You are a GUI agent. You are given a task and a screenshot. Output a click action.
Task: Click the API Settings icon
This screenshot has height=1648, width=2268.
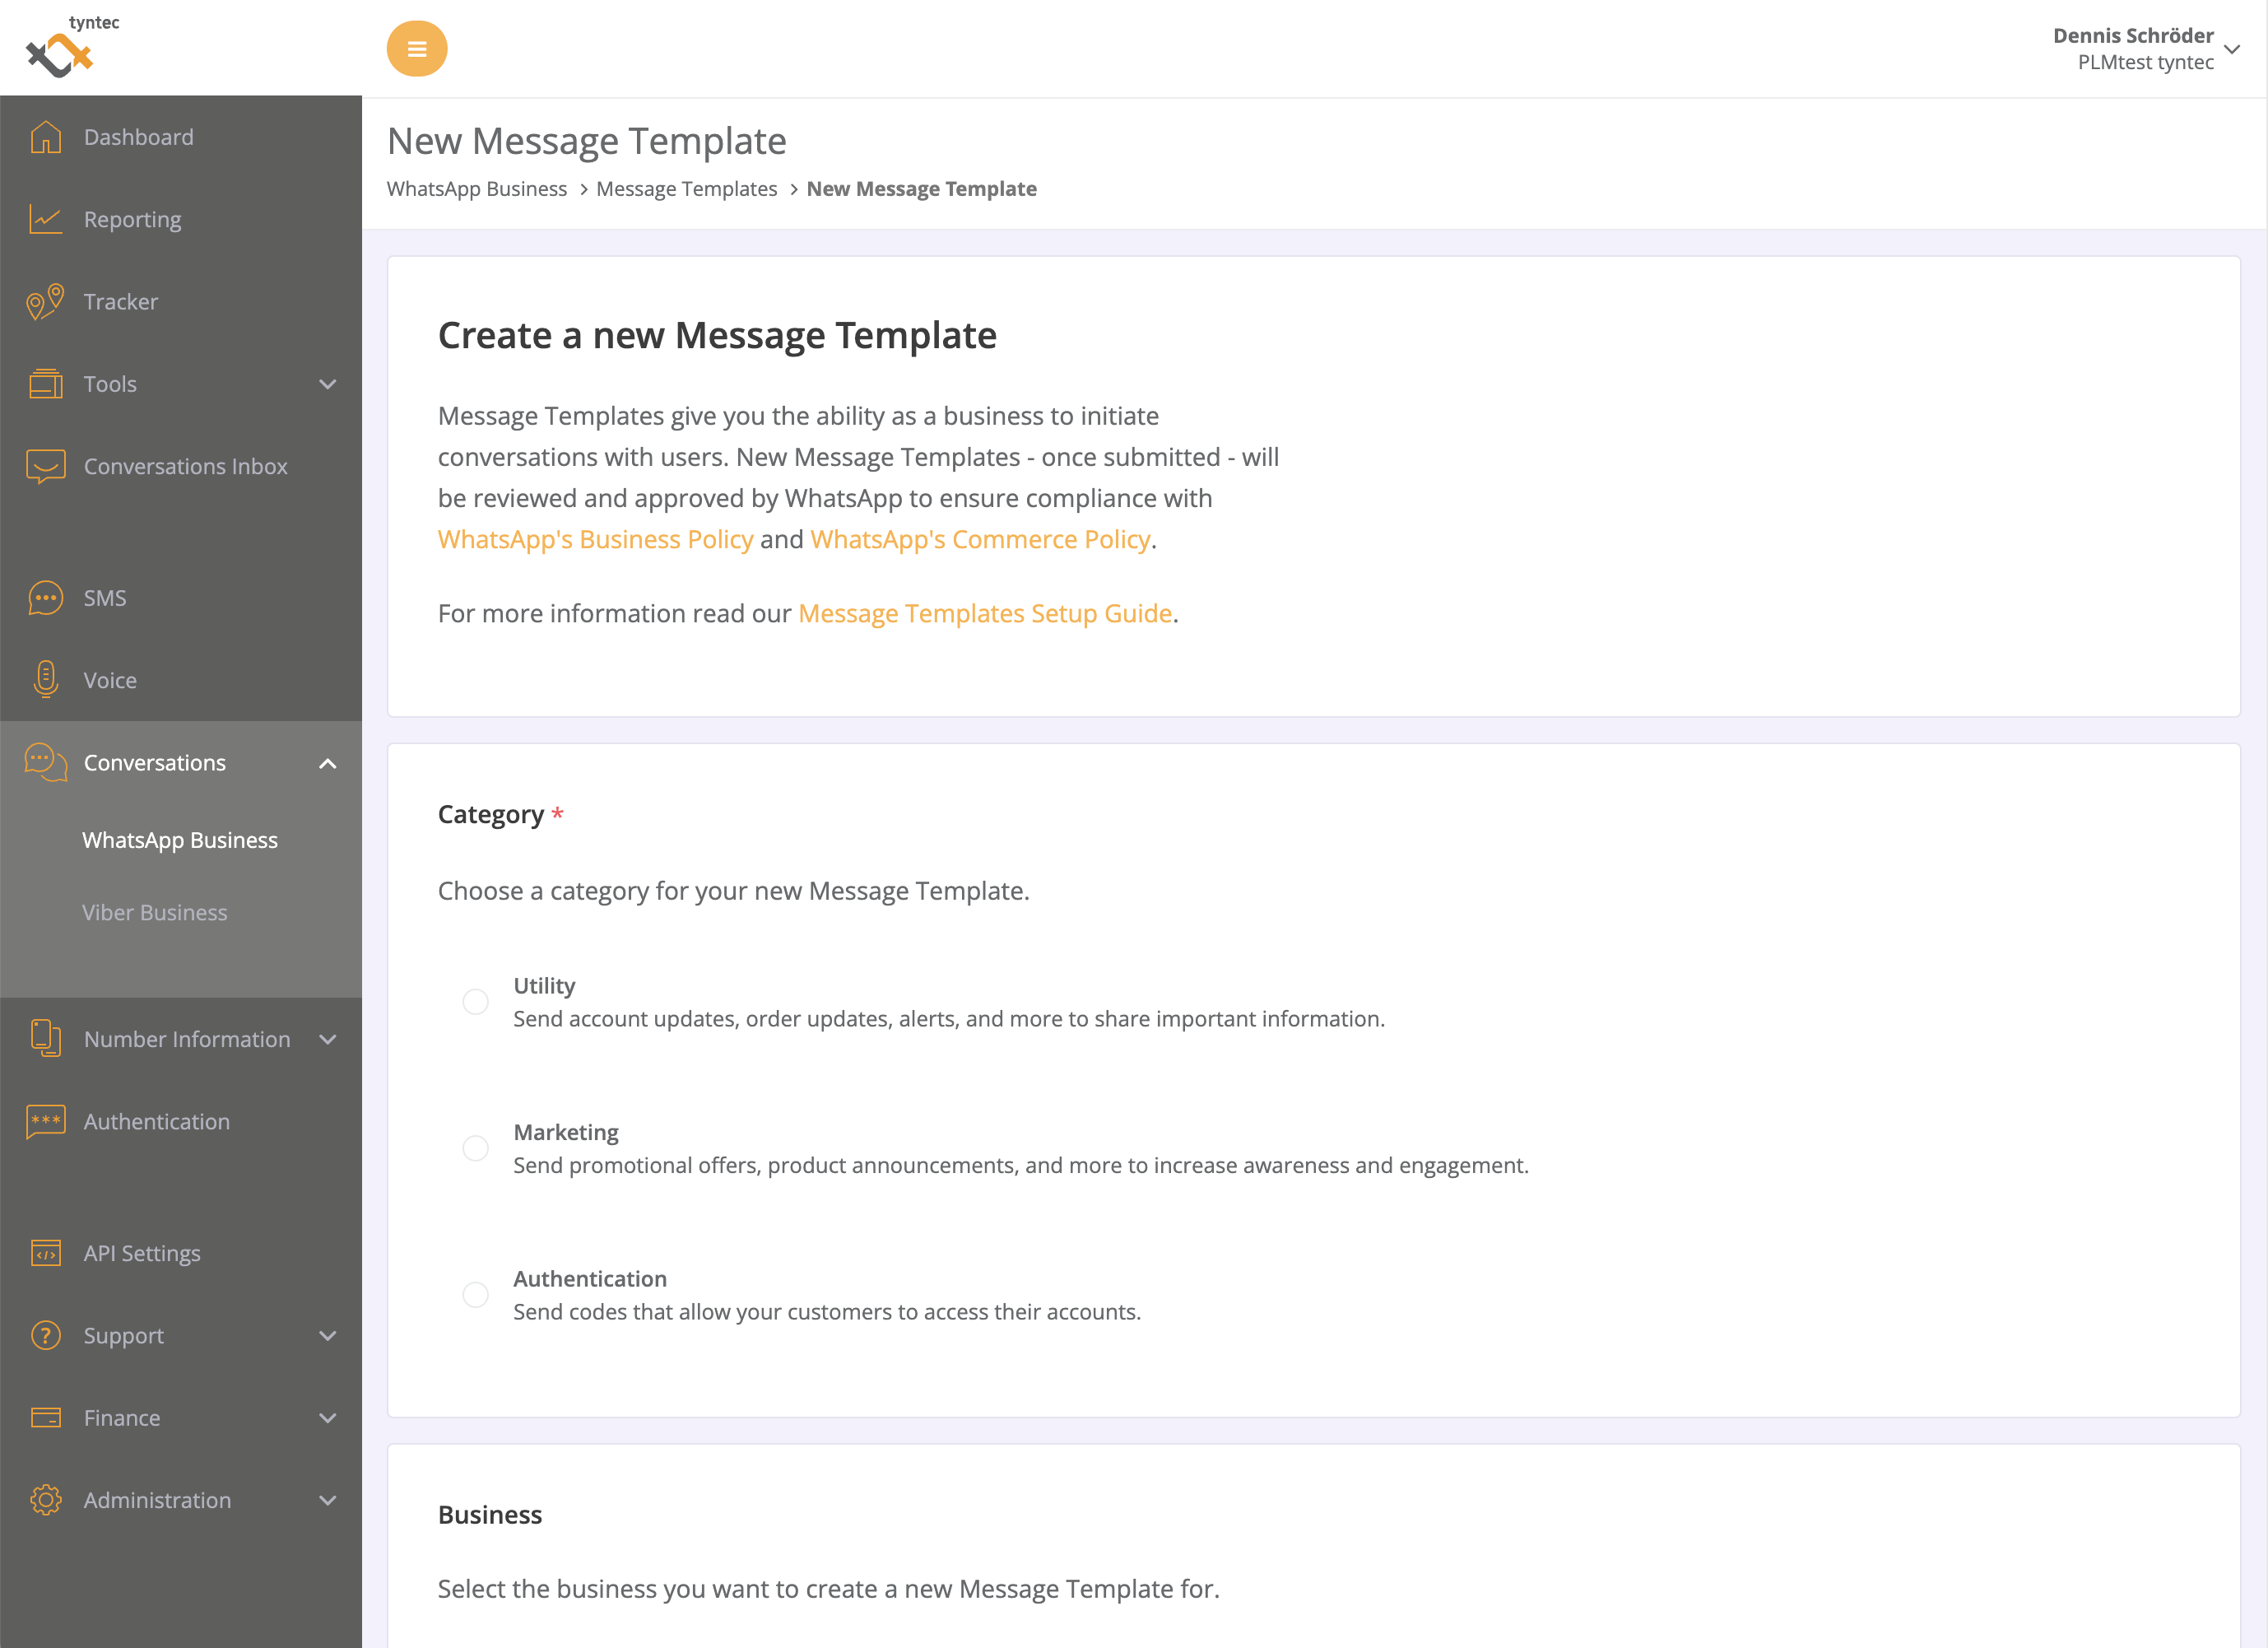(x=46, y=1252)
